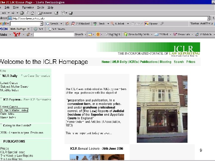
Task: Click Epson Print Preview button
Action: [x=56, y=29]
